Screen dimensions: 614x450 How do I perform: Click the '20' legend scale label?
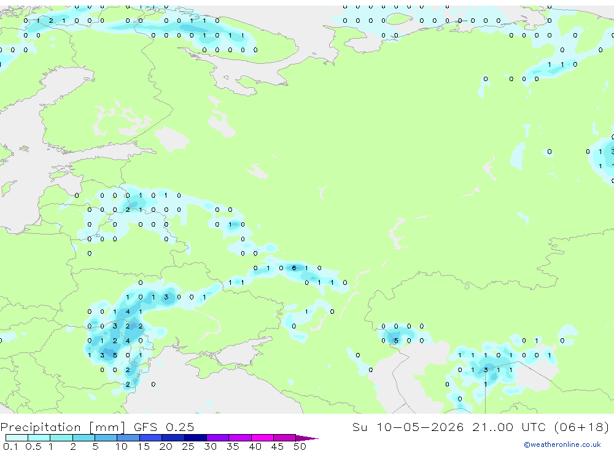[166, 446]
